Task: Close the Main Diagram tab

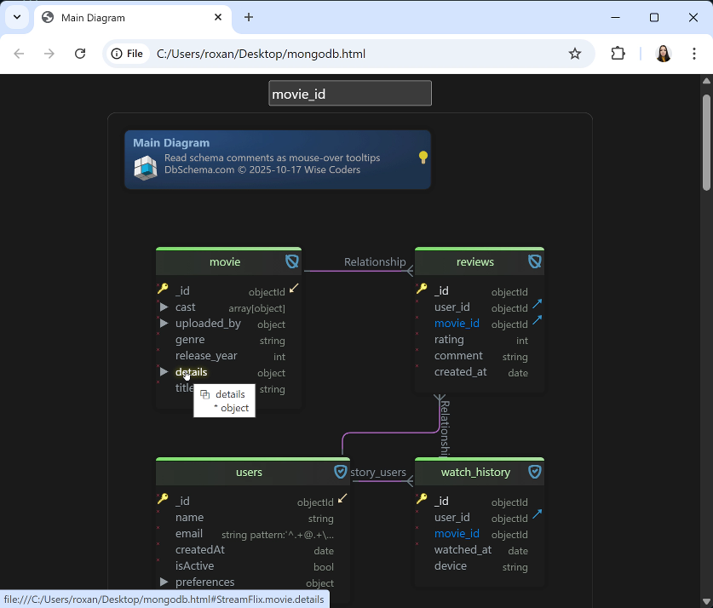Action: (218, 17)
